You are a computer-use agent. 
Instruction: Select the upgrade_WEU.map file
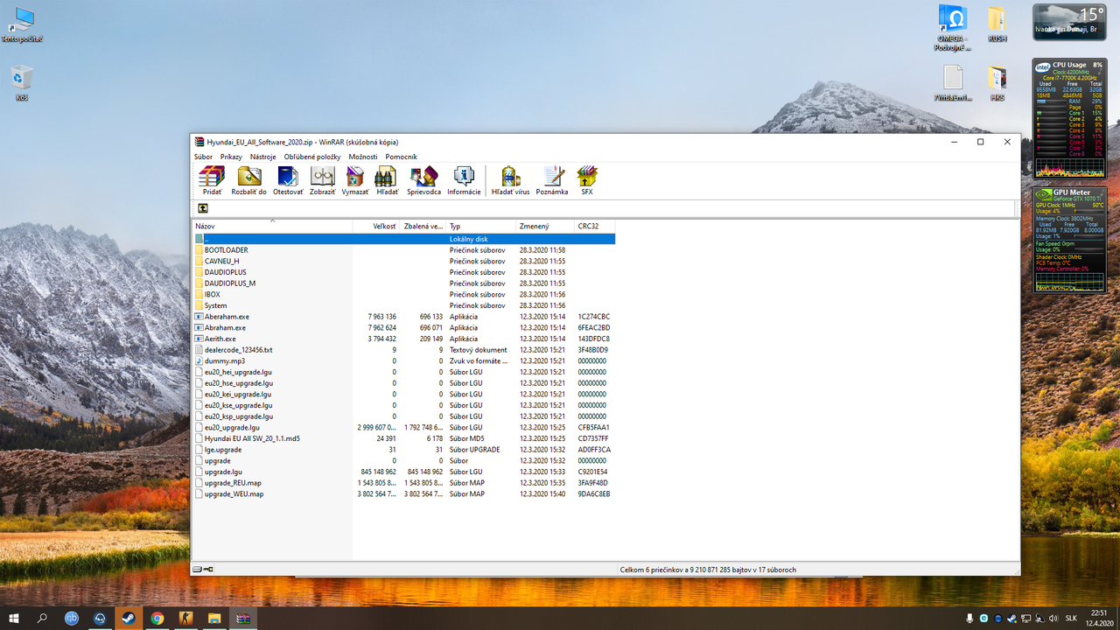(403, 493)
